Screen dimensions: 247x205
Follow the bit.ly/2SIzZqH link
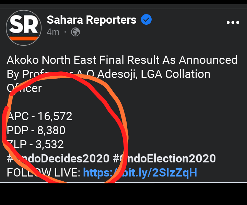click(x=140, y=172)
